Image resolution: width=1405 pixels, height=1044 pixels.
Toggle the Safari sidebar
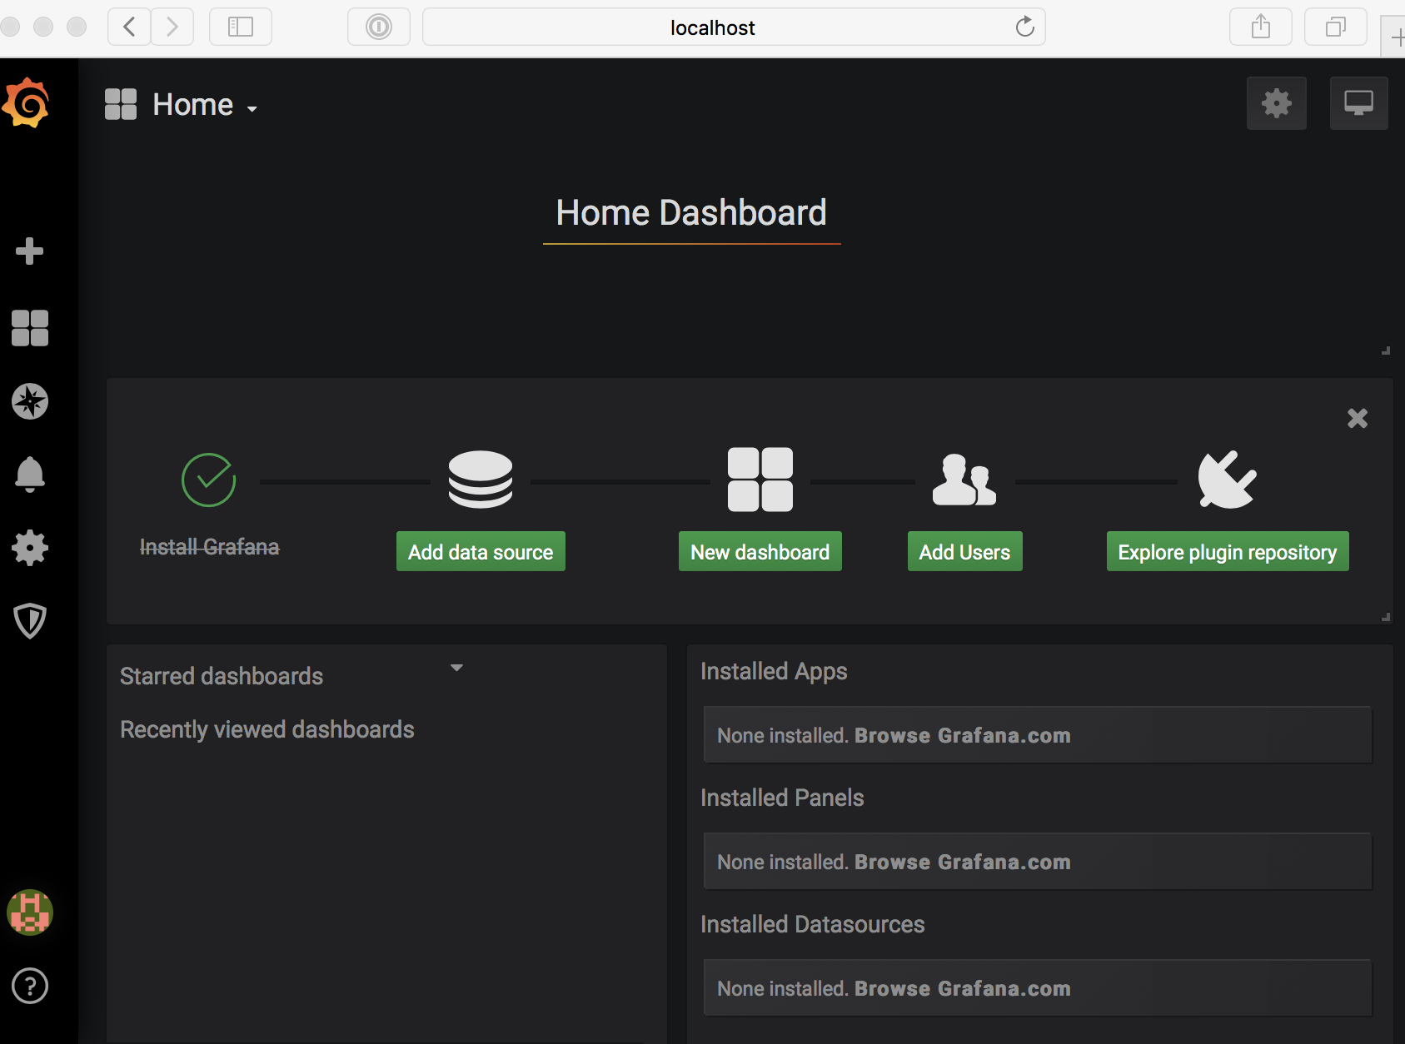pos(241,27)
